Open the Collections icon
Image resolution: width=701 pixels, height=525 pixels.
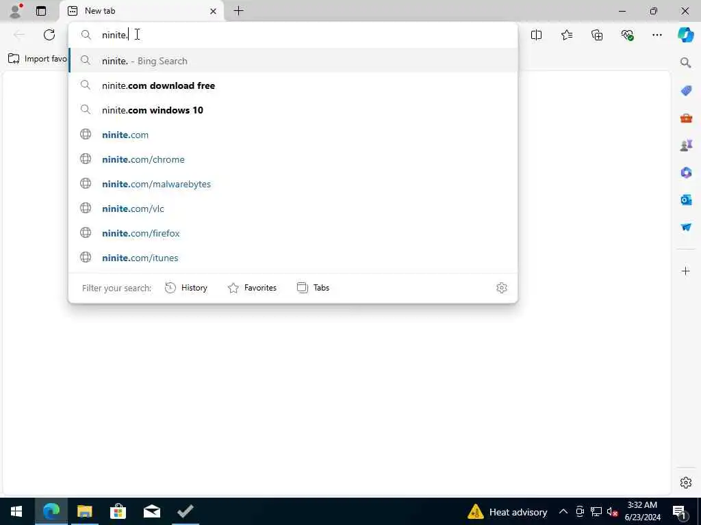(597, 35)
